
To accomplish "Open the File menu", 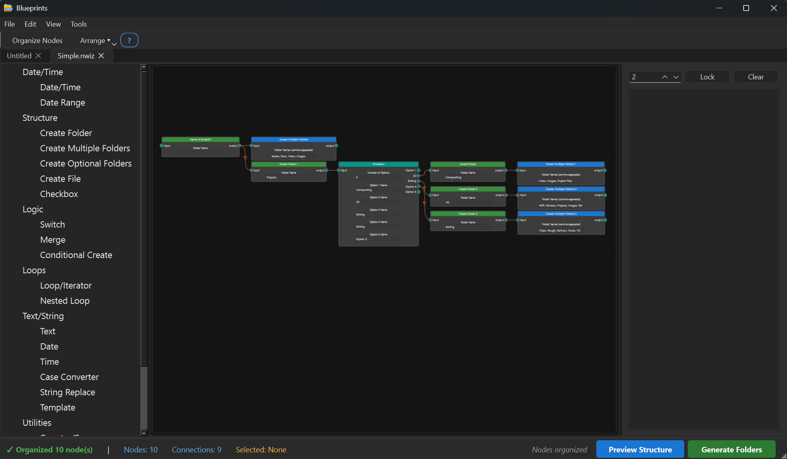I will (10, 24).
